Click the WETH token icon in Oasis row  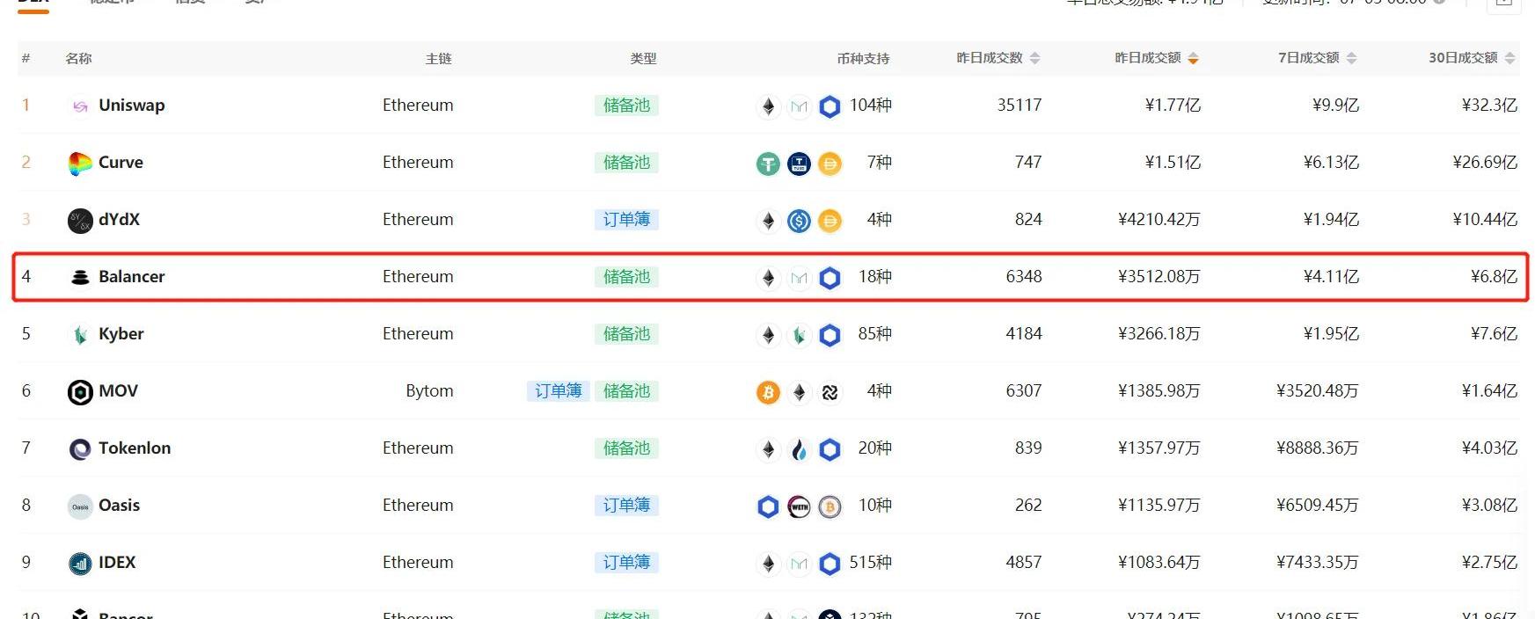pyautogui.click(x=799, y=506)
